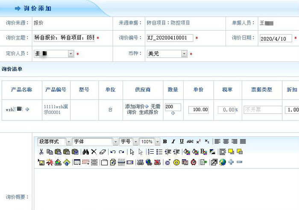Open the 字体 font dropdown

pyautogui.click(x=115, y=141)
